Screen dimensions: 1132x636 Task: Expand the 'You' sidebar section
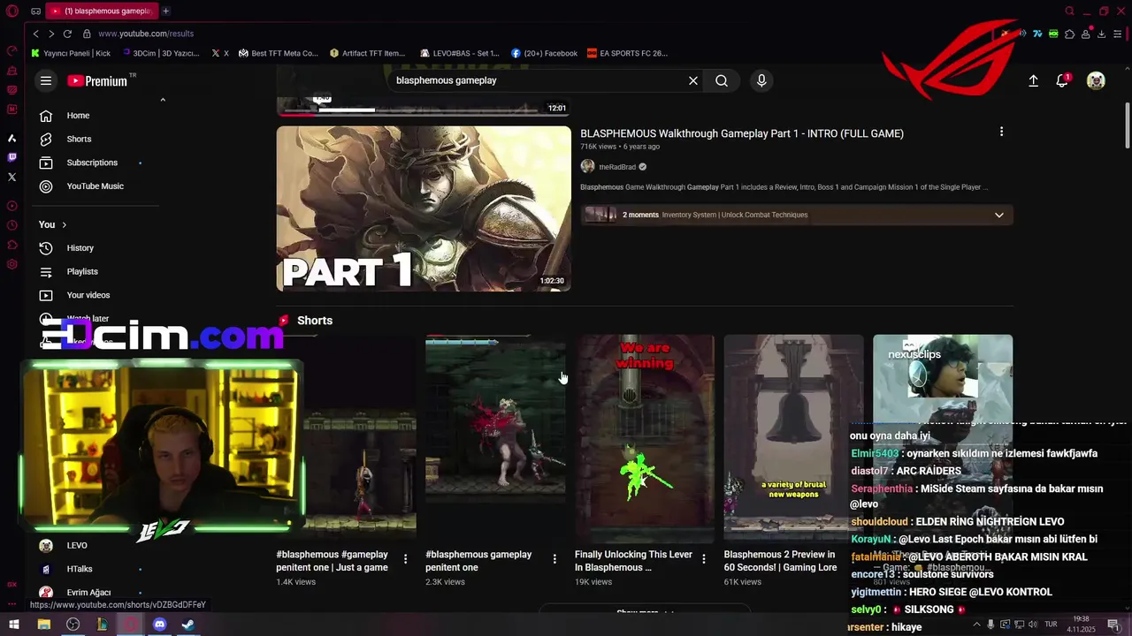[53, 224]
